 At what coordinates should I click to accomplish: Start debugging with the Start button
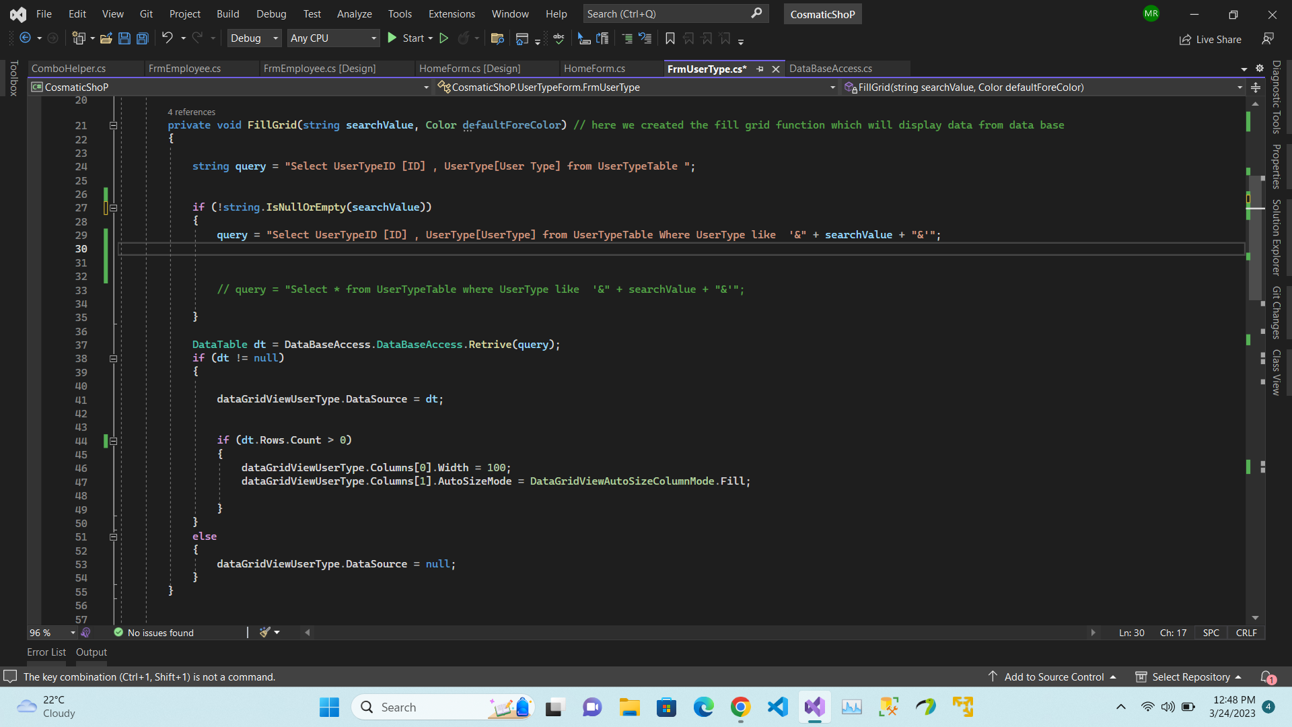point(406,38)
